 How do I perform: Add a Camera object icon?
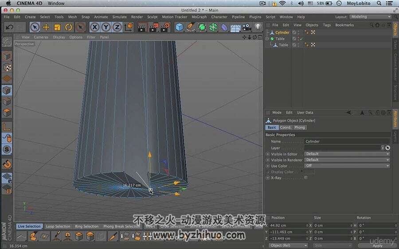pos(246,27)
